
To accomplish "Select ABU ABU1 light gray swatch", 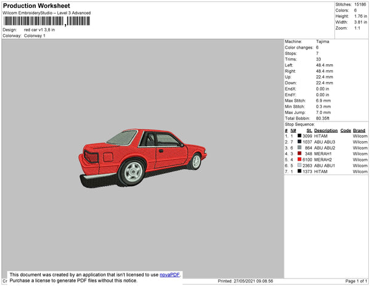I will [x=299, y=165].
